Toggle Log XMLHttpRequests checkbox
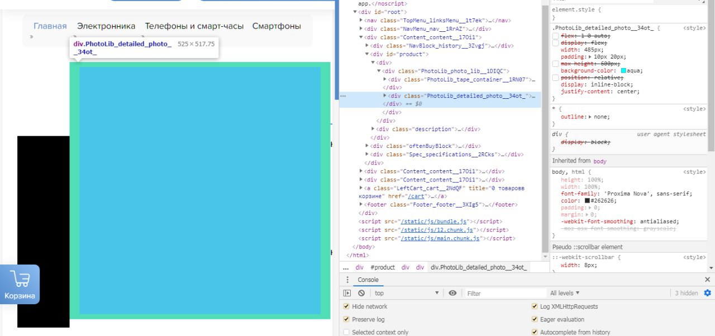 coord(535,306)
